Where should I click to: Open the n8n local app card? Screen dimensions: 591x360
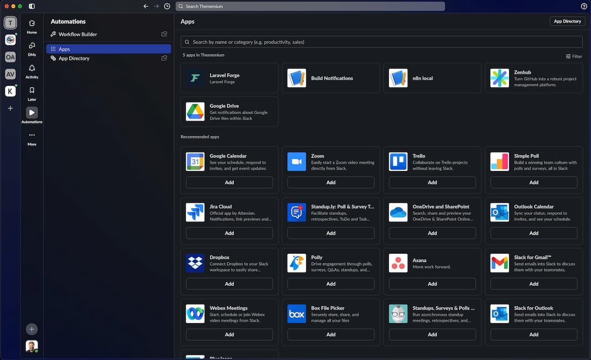point(432,78)
